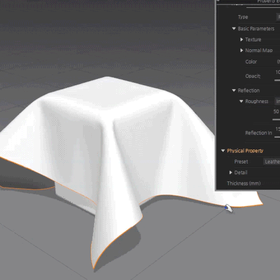Collapse the Reflection section
The image size is (280, 280).
(x=234, y=90)
